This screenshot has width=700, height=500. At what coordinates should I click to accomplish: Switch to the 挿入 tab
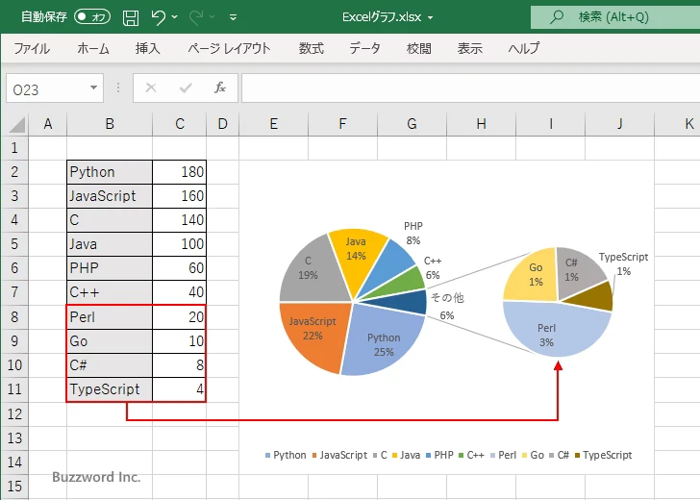pos(148,48)
